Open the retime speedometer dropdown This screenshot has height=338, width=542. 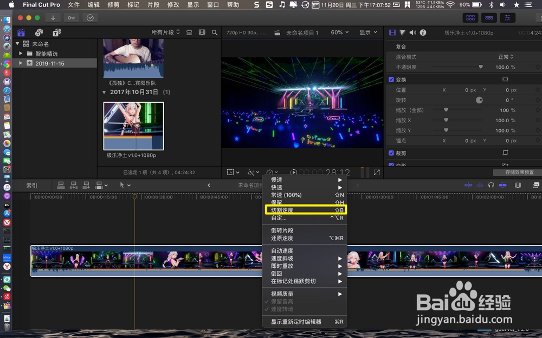point(273,172)
